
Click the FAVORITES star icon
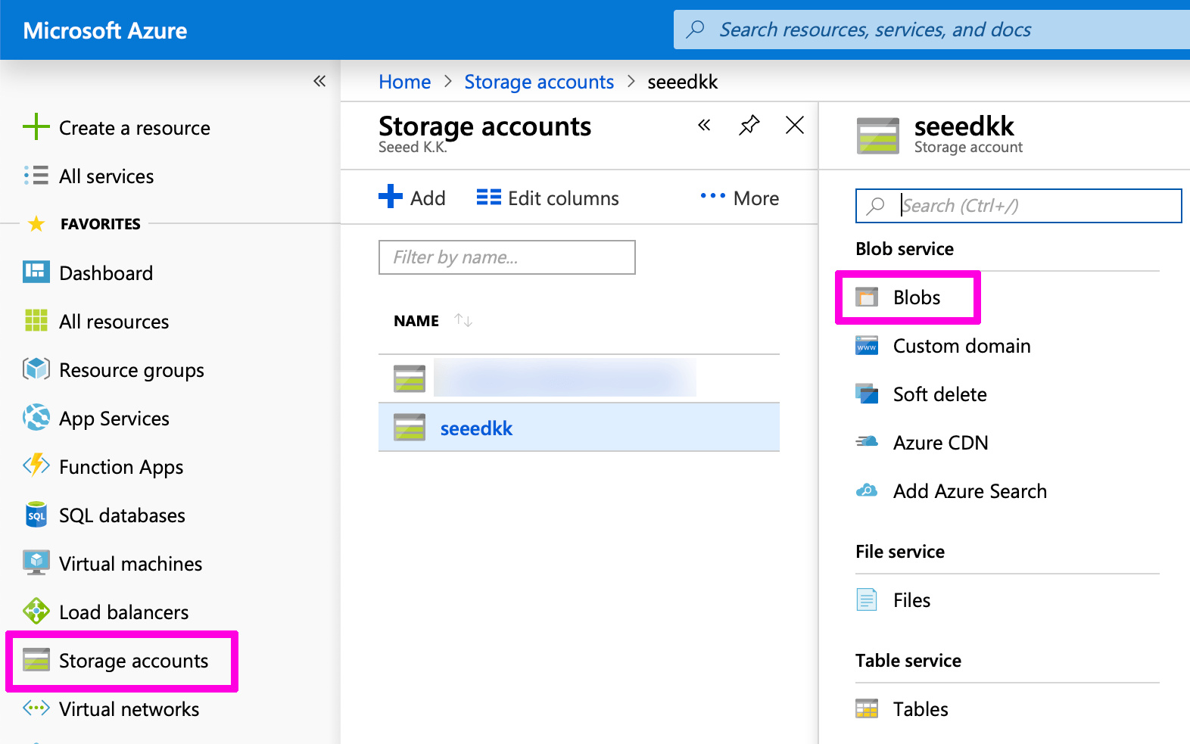36,223
